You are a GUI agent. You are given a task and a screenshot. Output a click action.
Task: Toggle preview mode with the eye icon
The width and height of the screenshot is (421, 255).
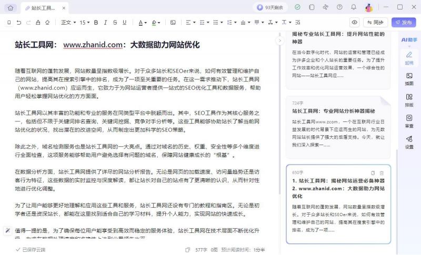point(354,23)
